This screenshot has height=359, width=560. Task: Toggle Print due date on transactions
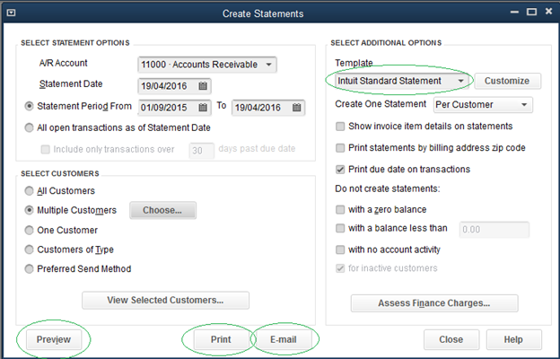(340, 169)
